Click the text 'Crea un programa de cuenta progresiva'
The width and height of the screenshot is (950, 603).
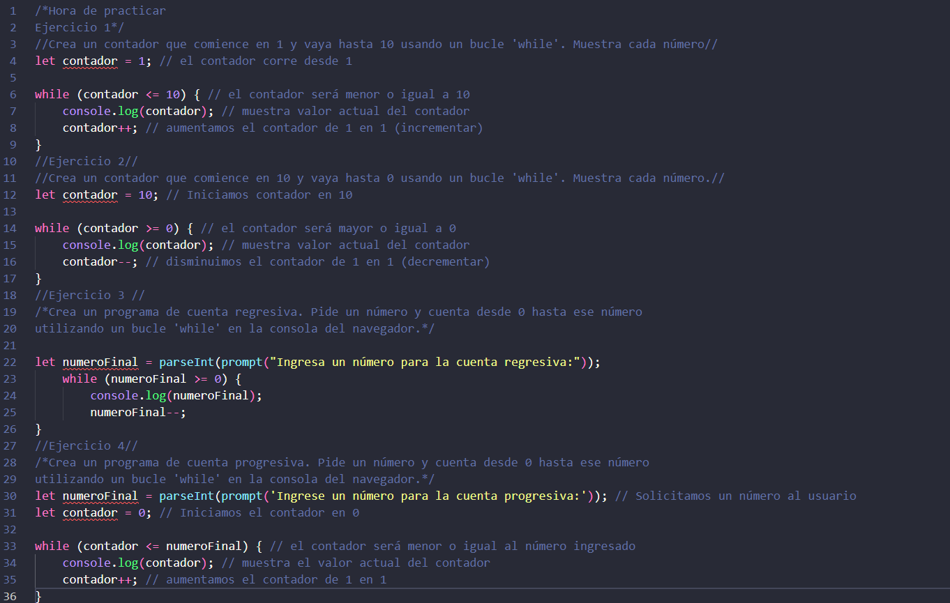coord(179,462)
